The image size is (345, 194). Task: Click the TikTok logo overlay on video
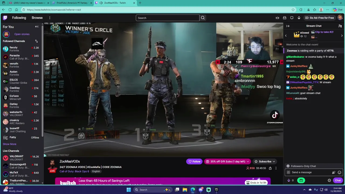pos(275,115)
